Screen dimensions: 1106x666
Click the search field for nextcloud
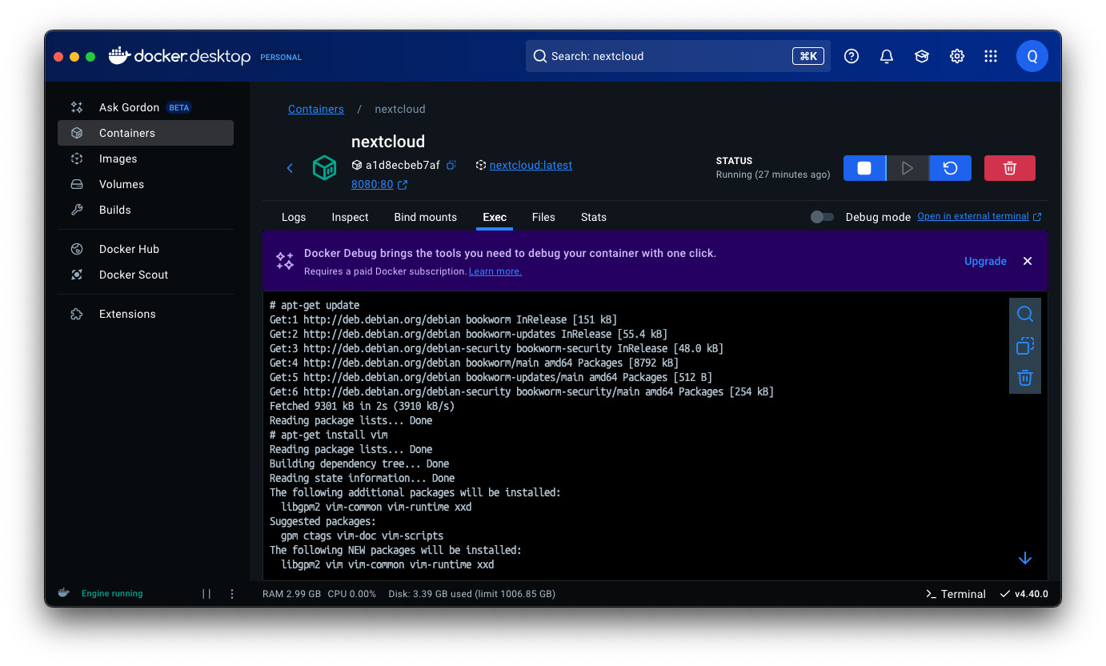[x=678, y=56]
